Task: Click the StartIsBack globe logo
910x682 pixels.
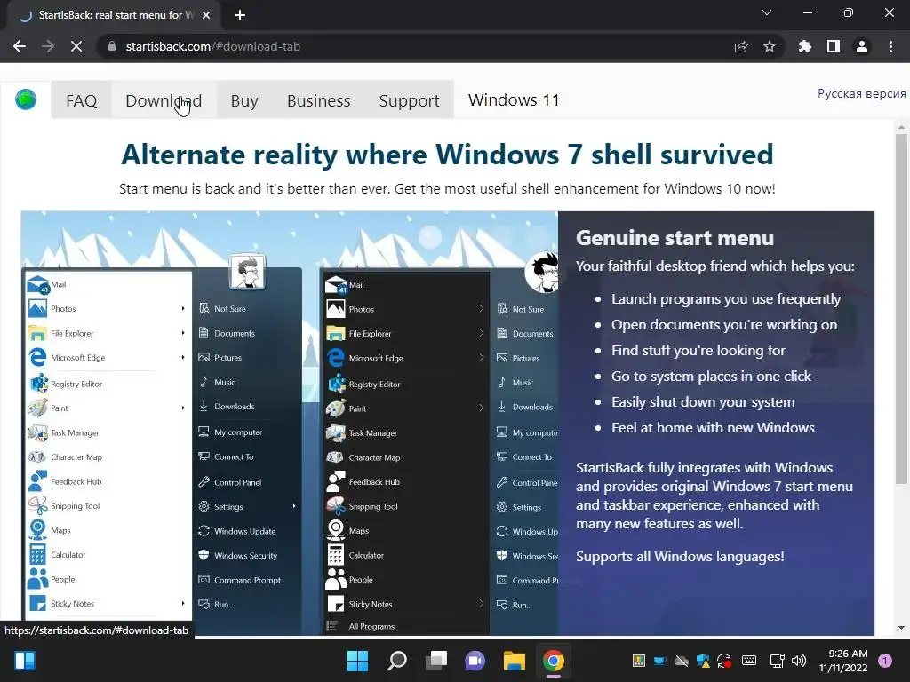Action: coord(26,99)
